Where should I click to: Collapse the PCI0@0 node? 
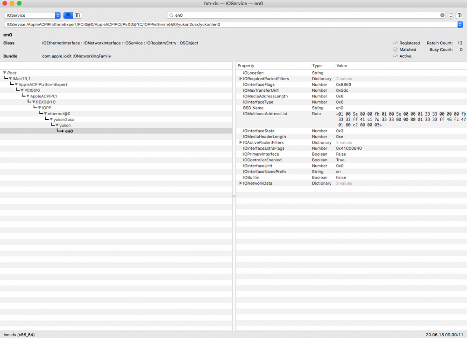(22, 90)
